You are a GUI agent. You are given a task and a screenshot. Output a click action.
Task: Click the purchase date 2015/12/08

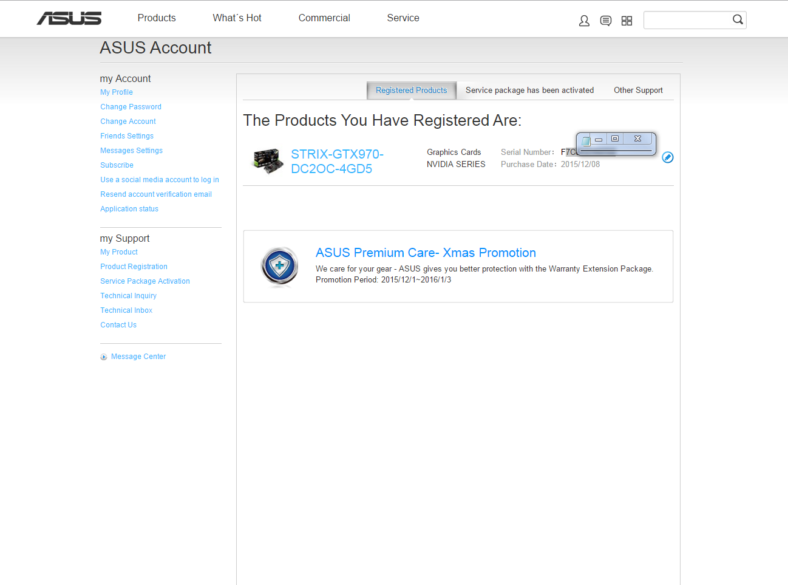[580, 165]
